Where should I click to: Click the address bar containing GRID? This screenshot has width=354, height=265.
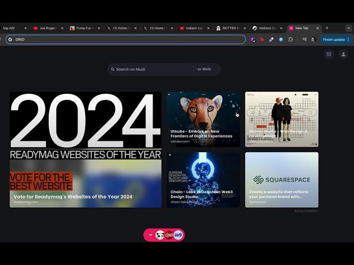pos(126,39)
